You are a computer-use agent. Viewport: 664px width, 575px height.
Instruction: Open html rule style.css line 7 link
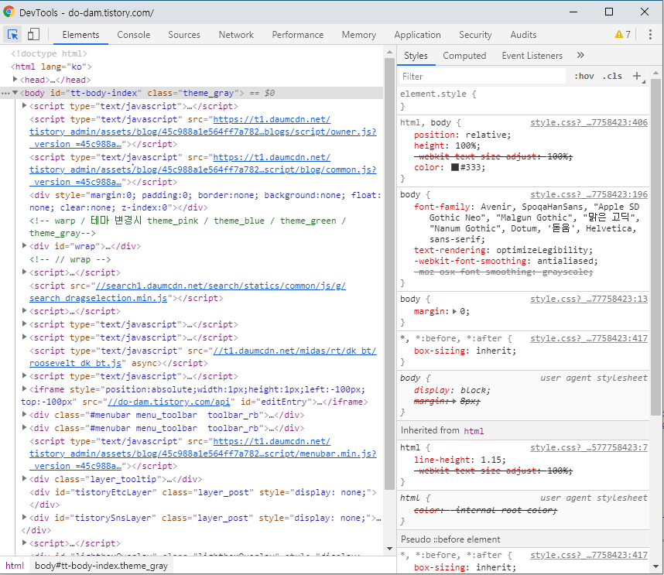pyautogui.click(x=589, y=447)
